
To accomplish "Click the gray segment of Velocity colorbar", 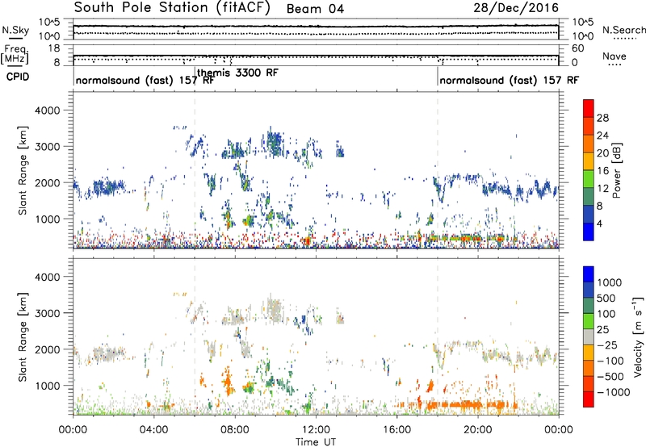I will 589,336.
